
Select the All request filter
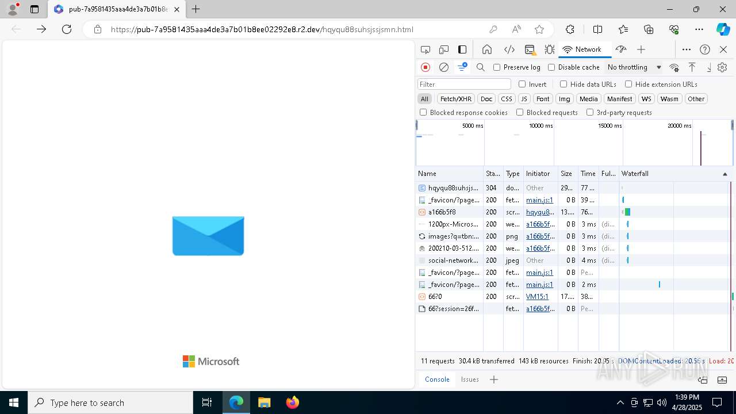424,99
